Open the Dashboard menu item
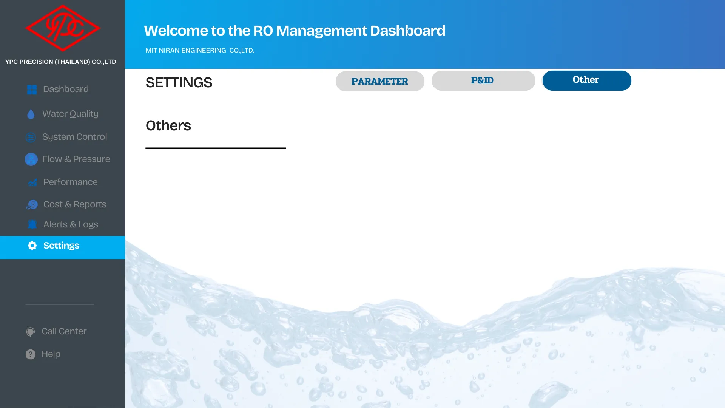The width and height of the screenshot is (725, 408). click(66, 89)
